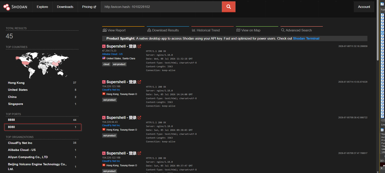Click the total results count 45
Screen dimensions: 385x173
coord(9,36)
